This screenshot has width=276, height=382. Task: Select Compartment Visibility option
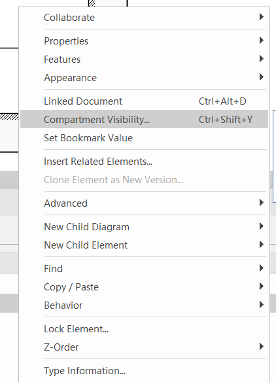[x=144, y=119]
